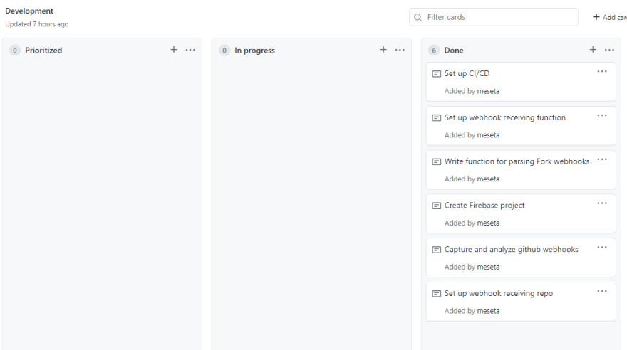Select the 'Set up CI/CD' card title
Viewport: 627px width, 350px height.
pyautogui.click(x=467, y=73)
